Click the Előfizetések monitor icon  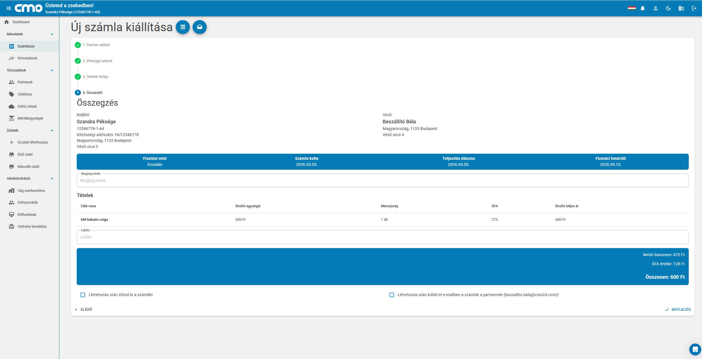[11, 215]
